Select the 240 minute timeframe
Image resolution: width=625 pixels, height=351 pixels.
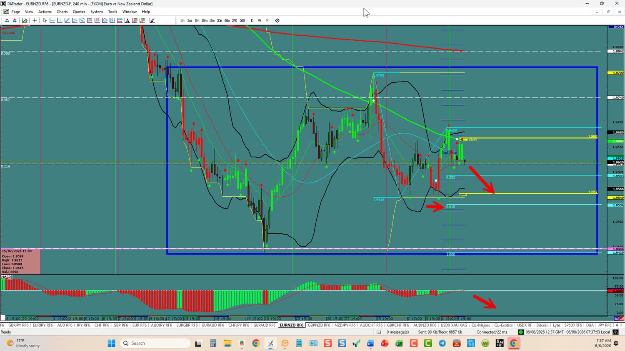pos(235,20)
